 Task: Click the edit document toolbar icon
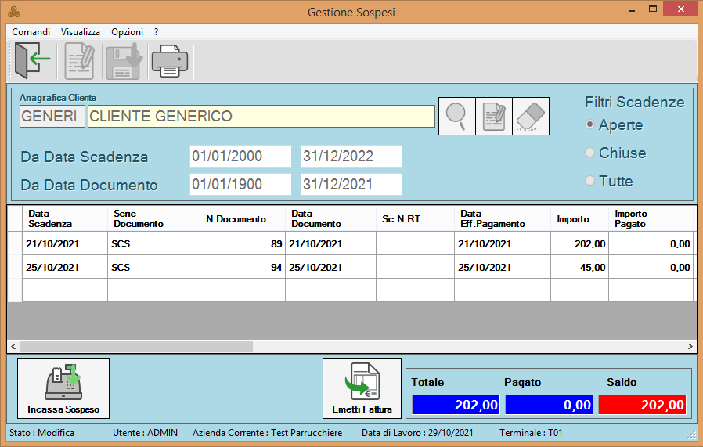pos(81,60)
